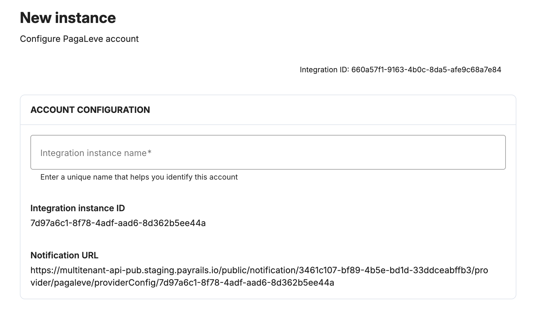Click the 7d97a6c1 ID ending the notification URL
Image resolution: width=535 pixels, height=312 pixels.
tap(246, 283)
